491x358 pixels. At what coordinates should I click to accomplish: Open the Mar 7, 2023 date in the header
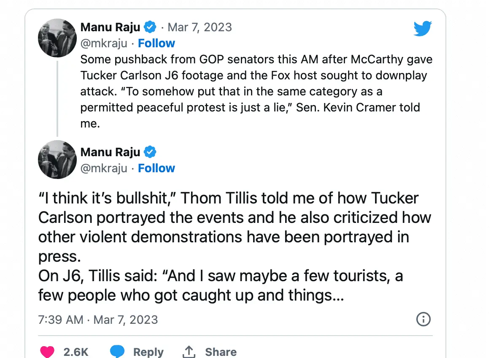200,27
